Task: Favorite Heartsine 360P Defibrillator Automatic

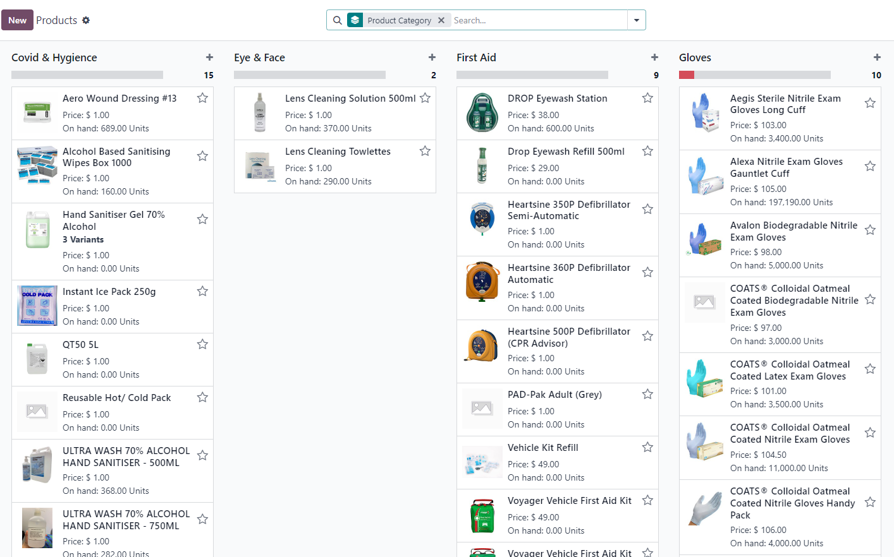Action: 647,272
